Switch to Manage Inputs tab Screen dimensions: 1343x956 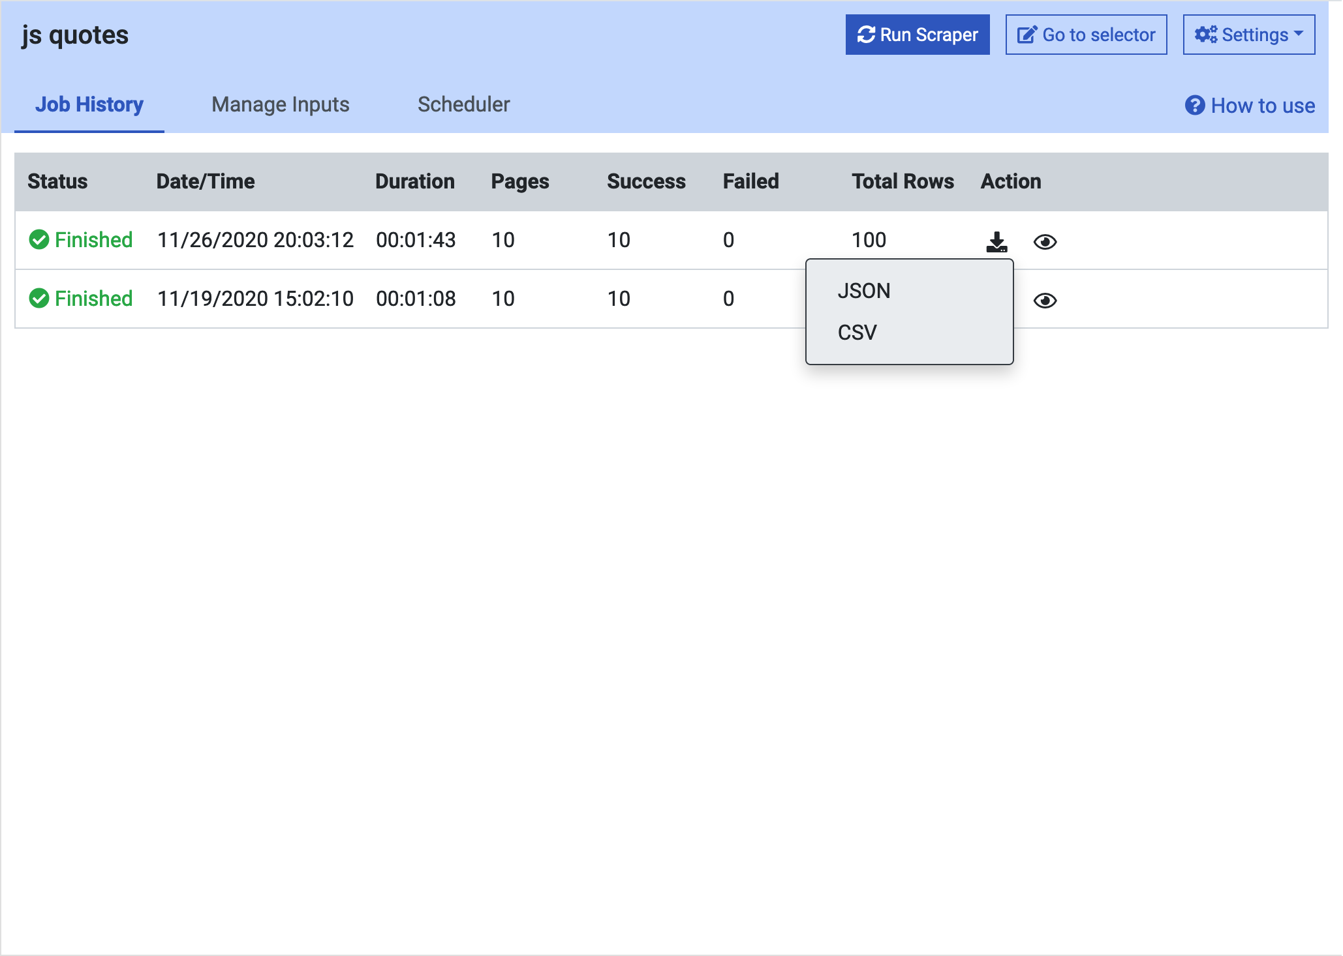(279, 104)
